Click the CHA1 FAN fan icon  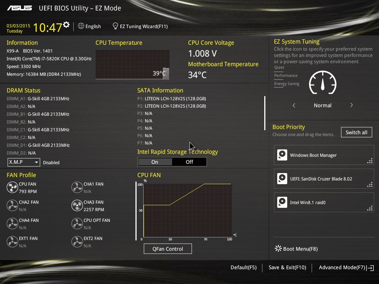click(77, 187)
